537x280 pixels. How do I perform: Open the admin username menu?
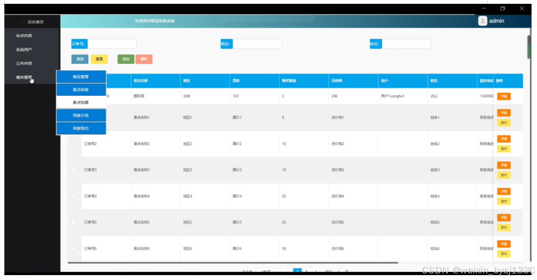click(x=496, y=21)
